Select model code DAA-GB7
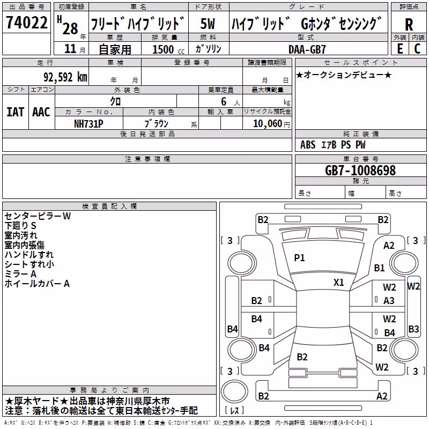 pos(307,49)
